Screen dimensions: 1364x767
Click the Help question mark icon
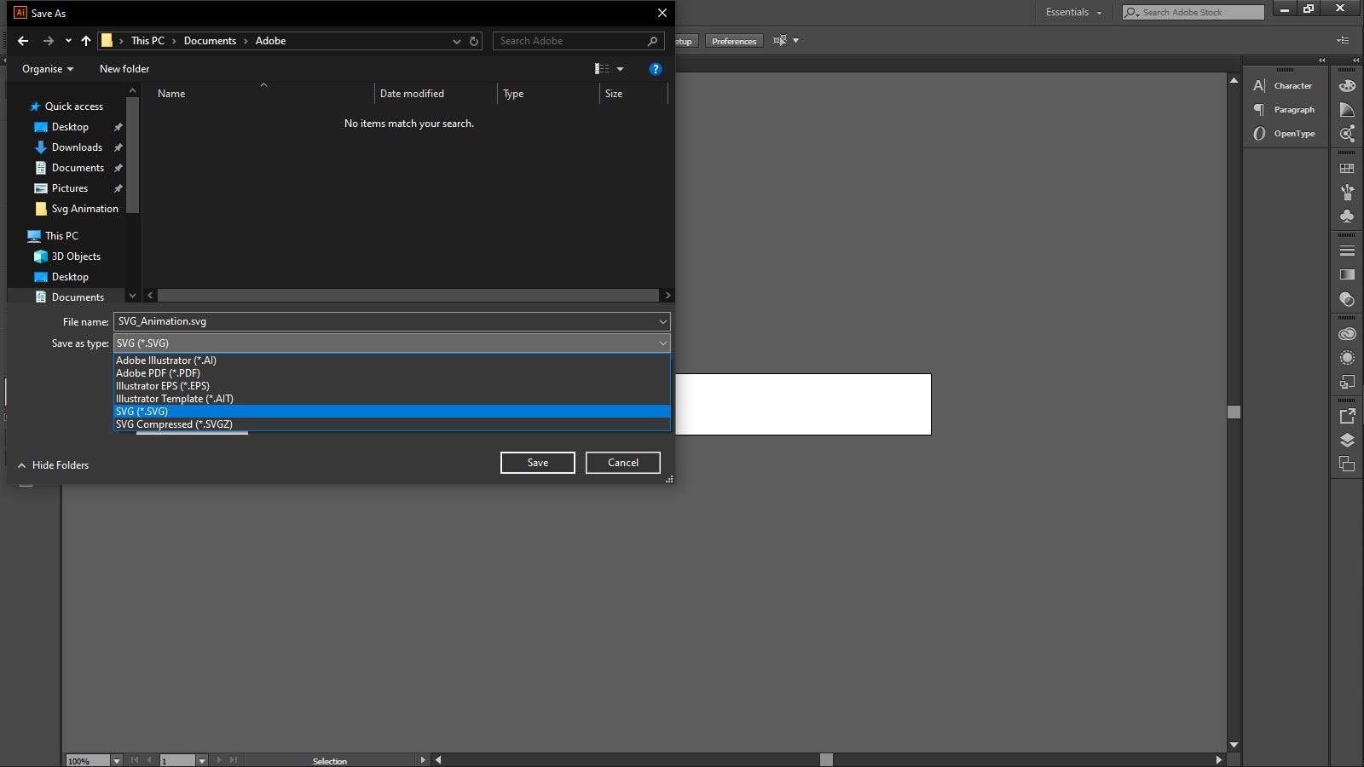pyautogui.click(x=655, y=69)
